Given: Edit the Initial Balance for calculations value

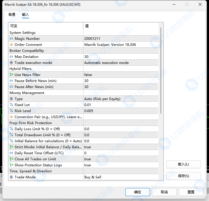Looking at the screenshot, I should 121,141.
